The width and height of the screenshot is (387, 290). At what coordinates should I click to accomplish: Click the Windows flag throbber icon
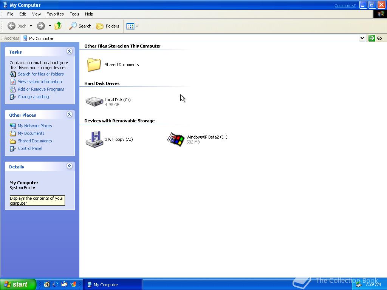pyautogui.click(x=380, y=14)
